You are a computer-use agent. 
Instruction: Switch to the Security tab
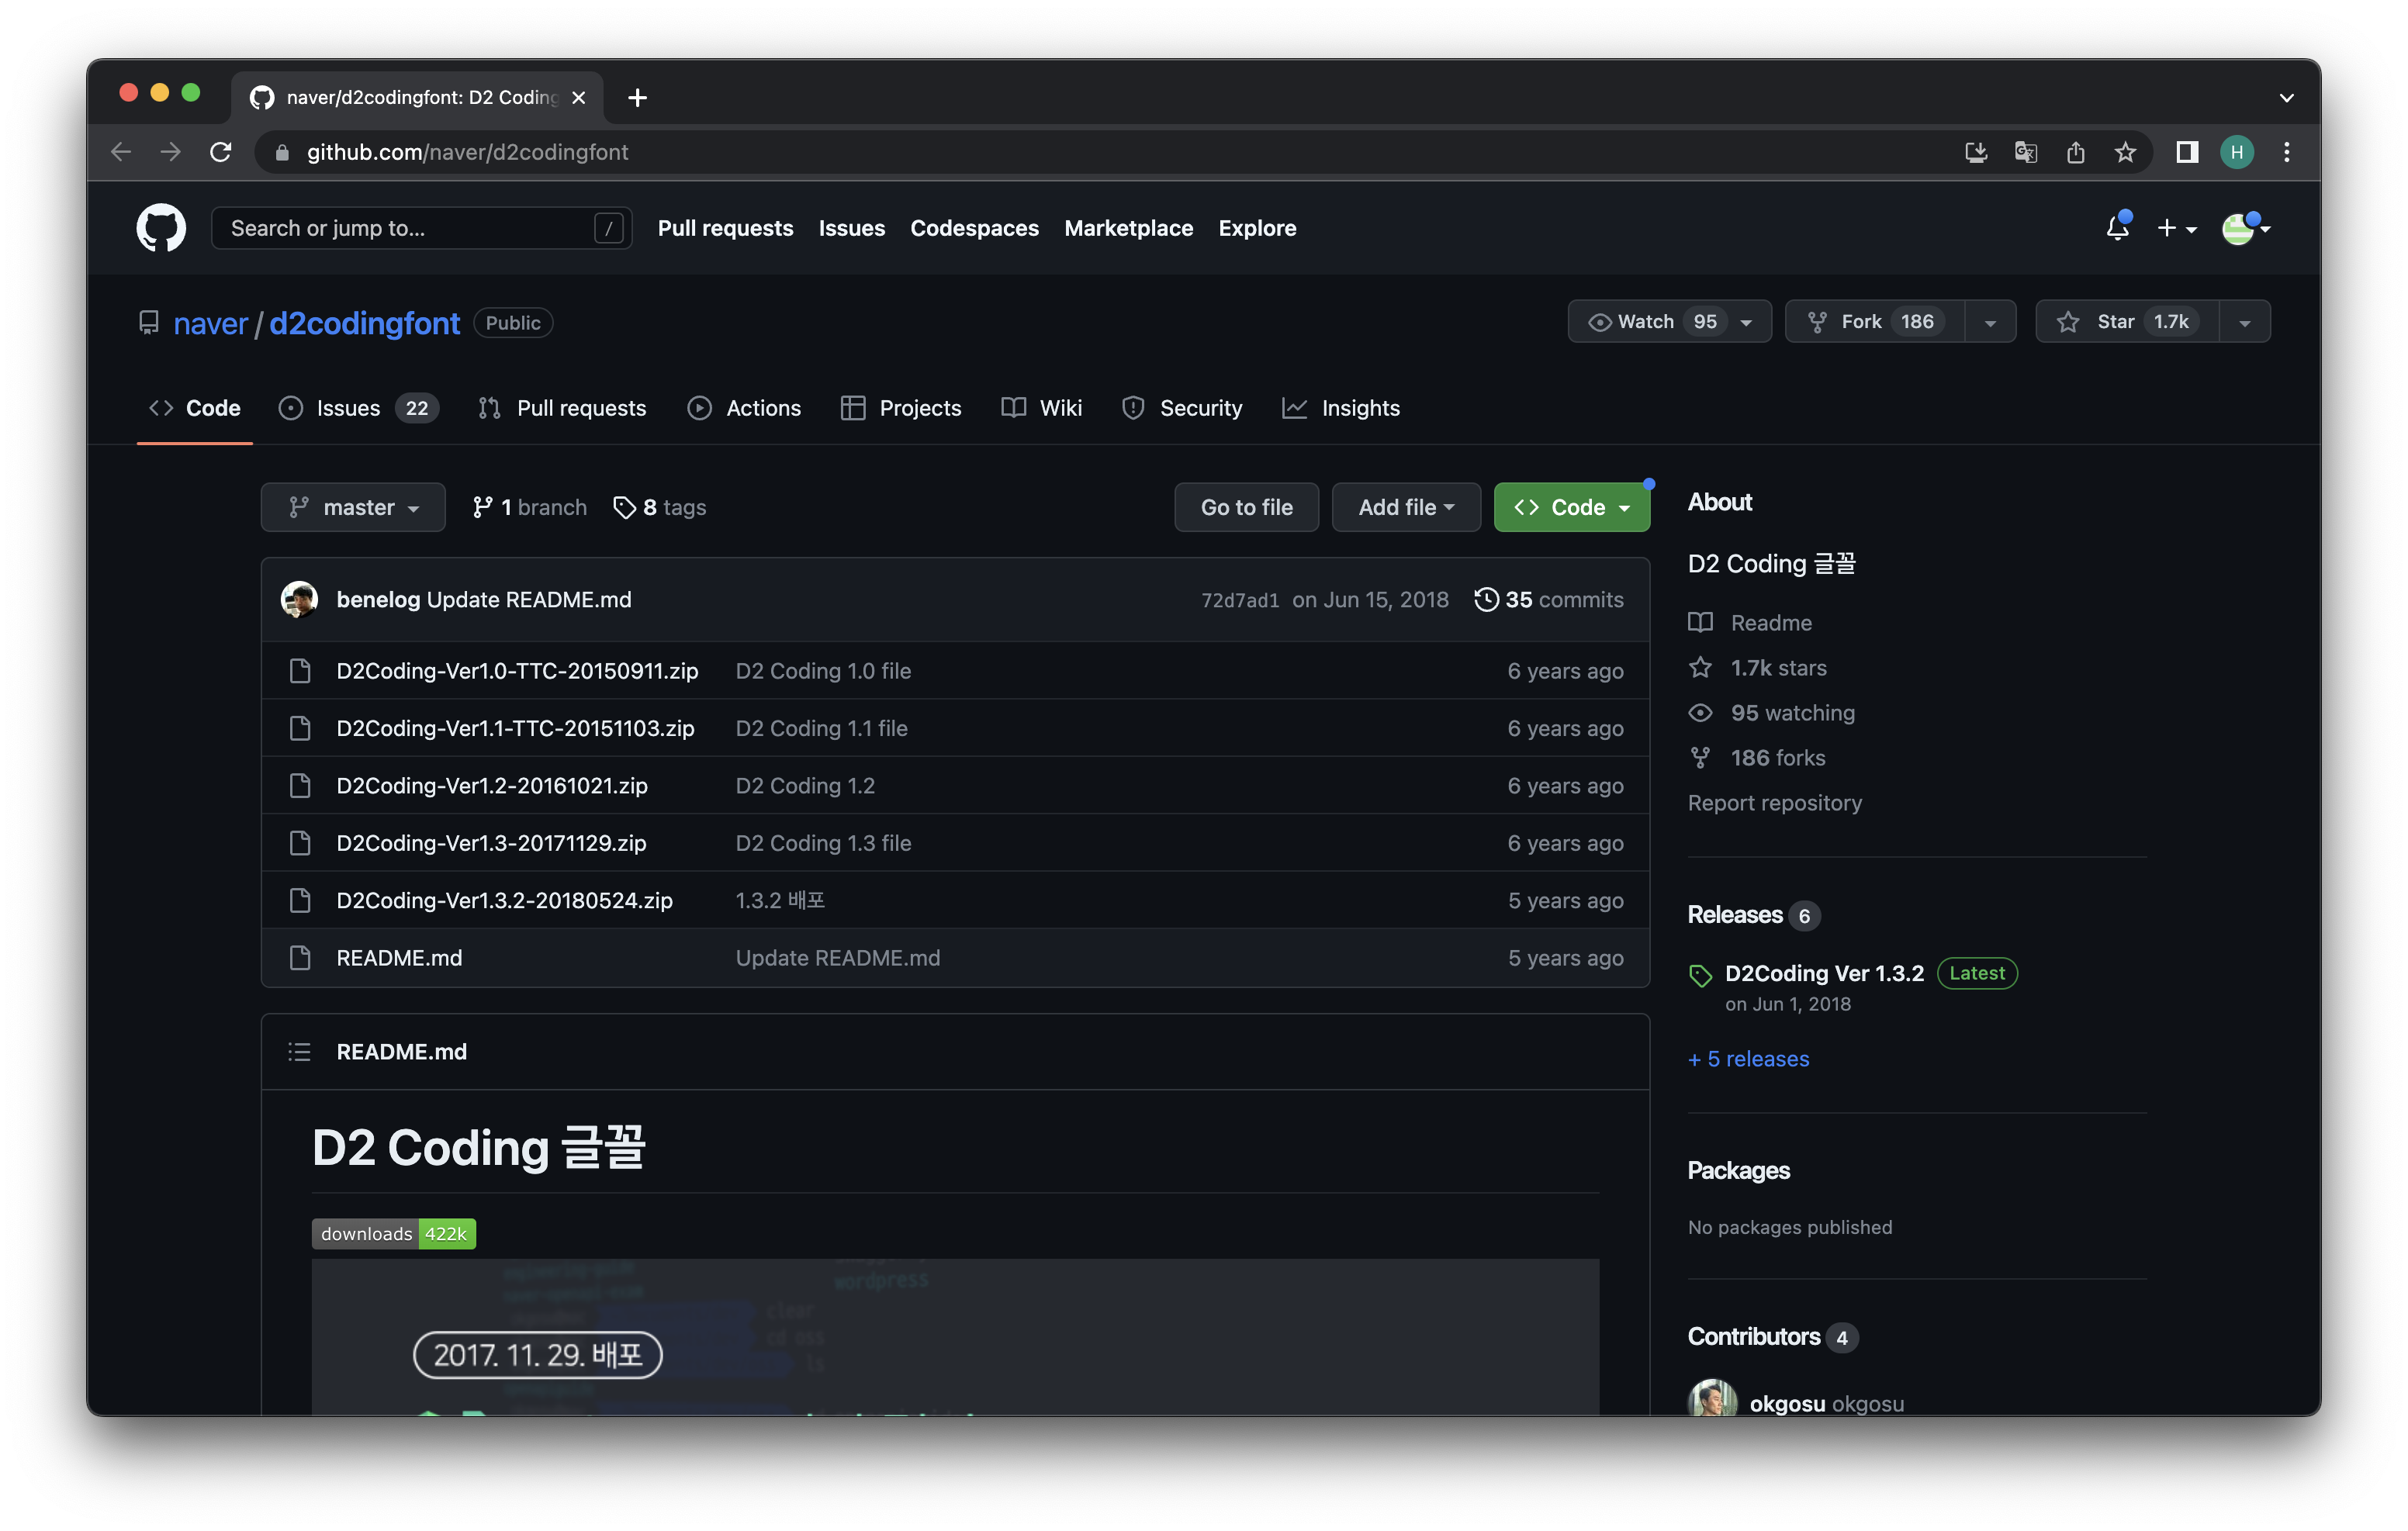tap(1182, 408)
